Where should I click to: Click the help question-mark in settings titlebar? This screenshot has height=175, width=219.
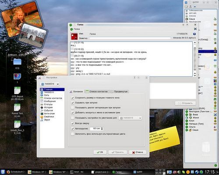tap(134, 78)
